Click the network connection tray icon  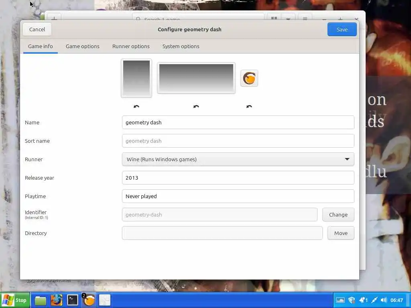tap(374, 300)
